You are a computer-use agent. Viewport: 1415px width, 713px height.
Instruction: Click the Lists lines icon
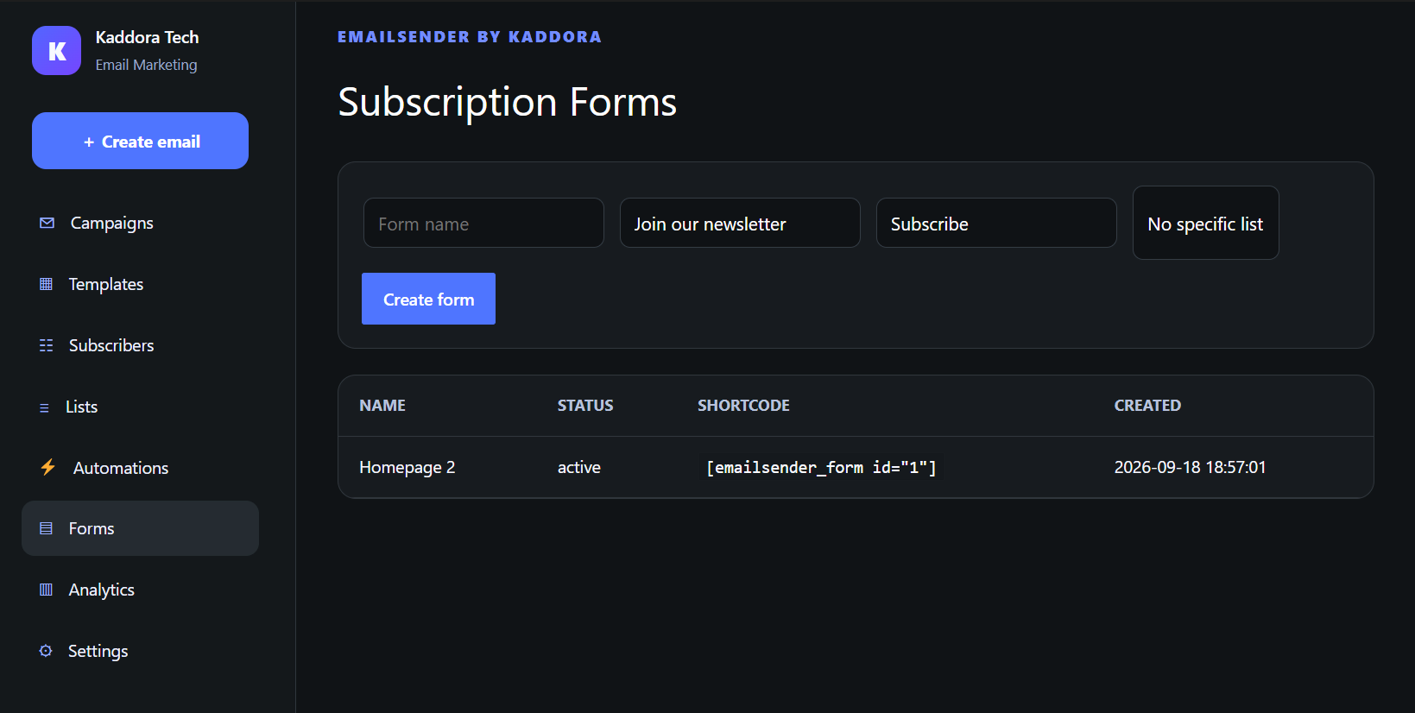pyautogui.click(x=44, y=407)
